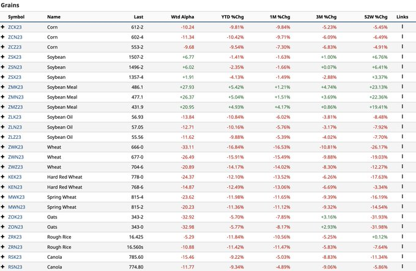This screenshot has height=271, width=416.
Task: Sort table by Last price column
Action: tap(138, 17)
